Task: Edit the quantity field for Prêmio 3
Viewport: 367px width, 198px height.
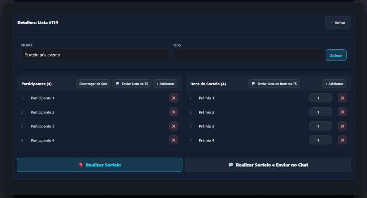Action: tap(320, 126)
